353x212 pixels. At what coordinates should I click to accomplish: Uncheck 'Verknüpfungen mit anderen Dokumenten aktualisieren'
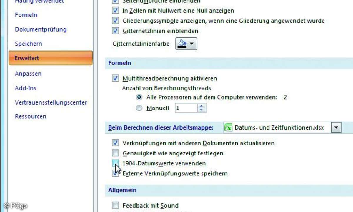click(x=115, y=143)
